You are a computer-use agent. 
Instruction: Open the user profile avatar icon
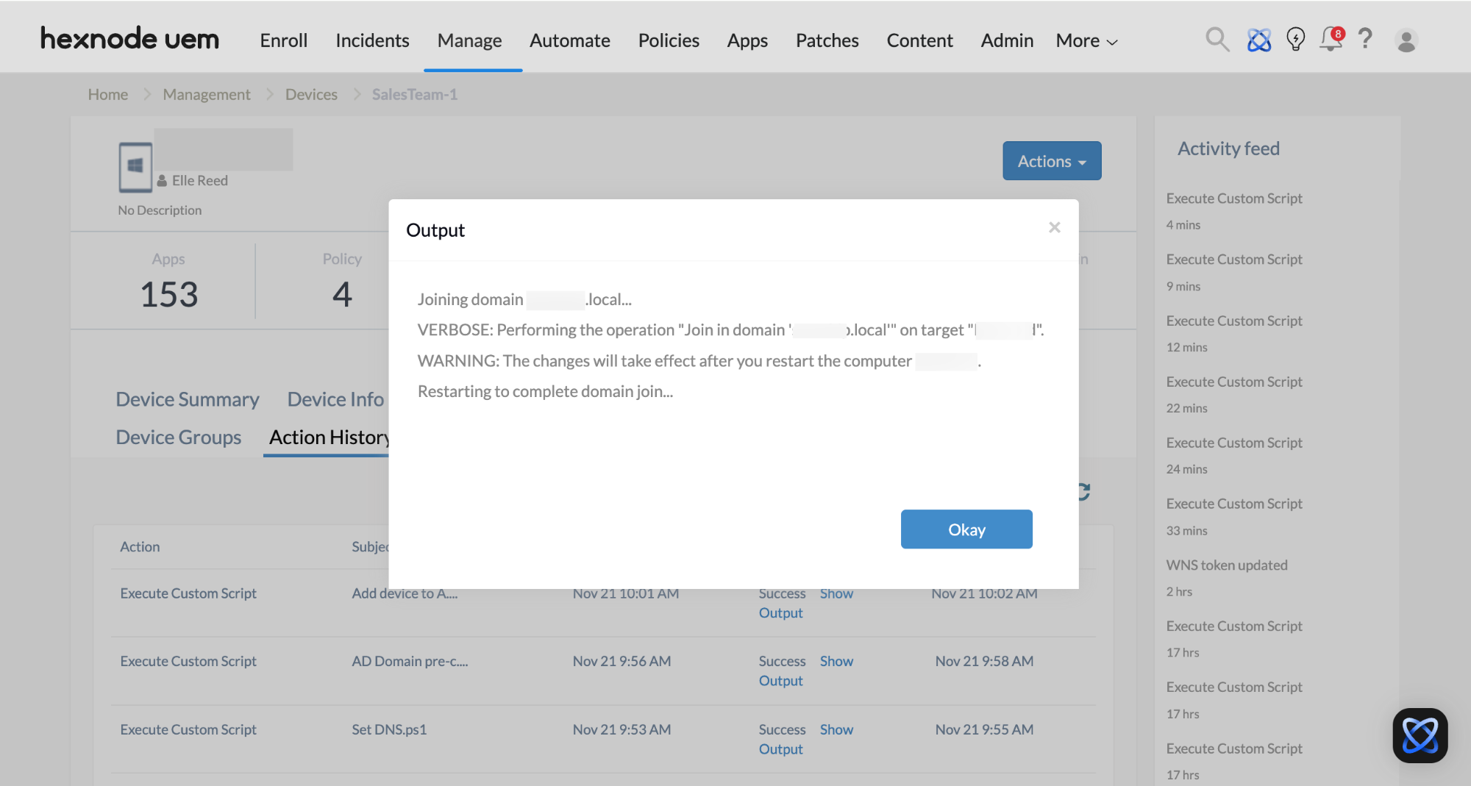[x=1406, y=40]
